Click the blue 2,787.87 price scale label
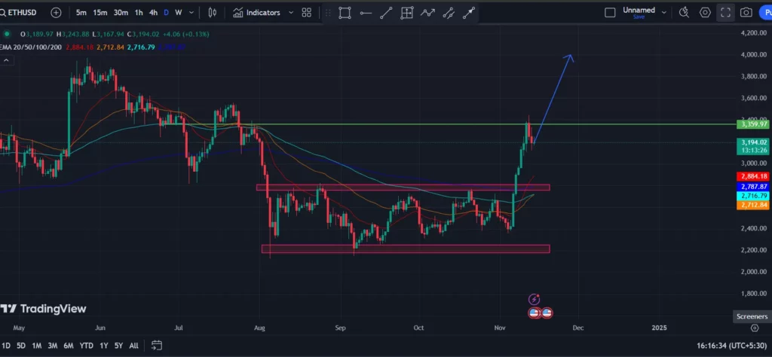The image size is (772, 357). [752, 187]
